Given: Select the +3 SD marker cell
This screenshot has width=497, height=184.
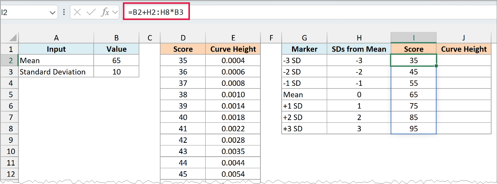Looking at the screenshot, I should pos(304,129).
